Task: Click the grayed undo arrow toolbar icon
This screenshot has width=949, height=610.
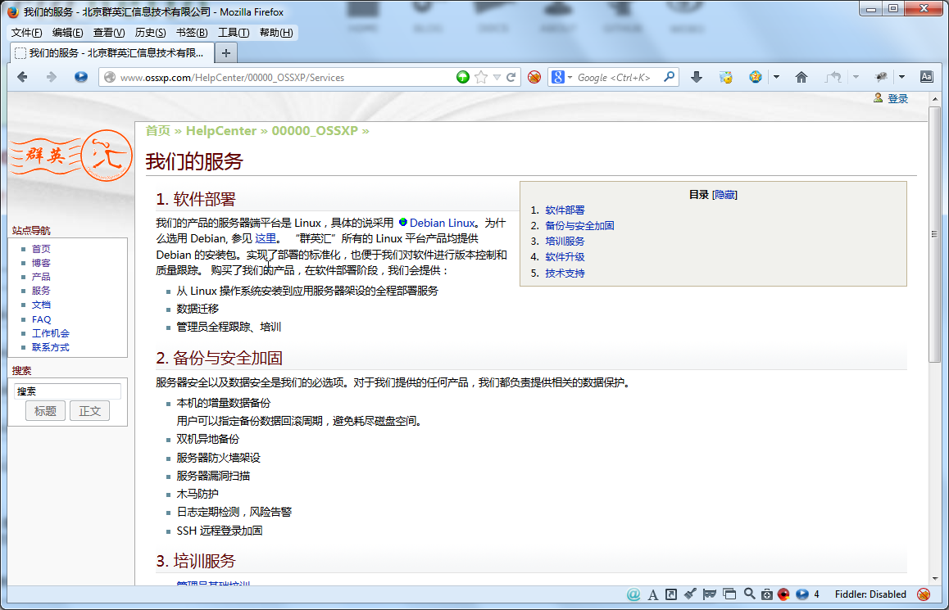Action: (834, 77)
